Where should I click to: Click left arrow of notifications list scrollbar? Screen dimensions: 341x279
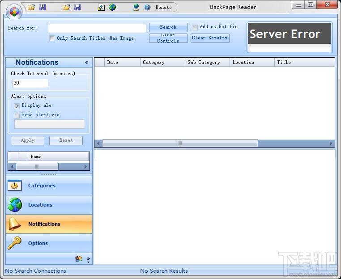click(x=12, y=167)
